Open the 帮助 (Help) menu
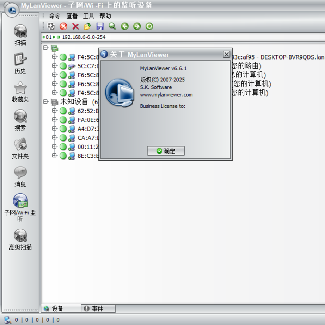 [105, 16]
